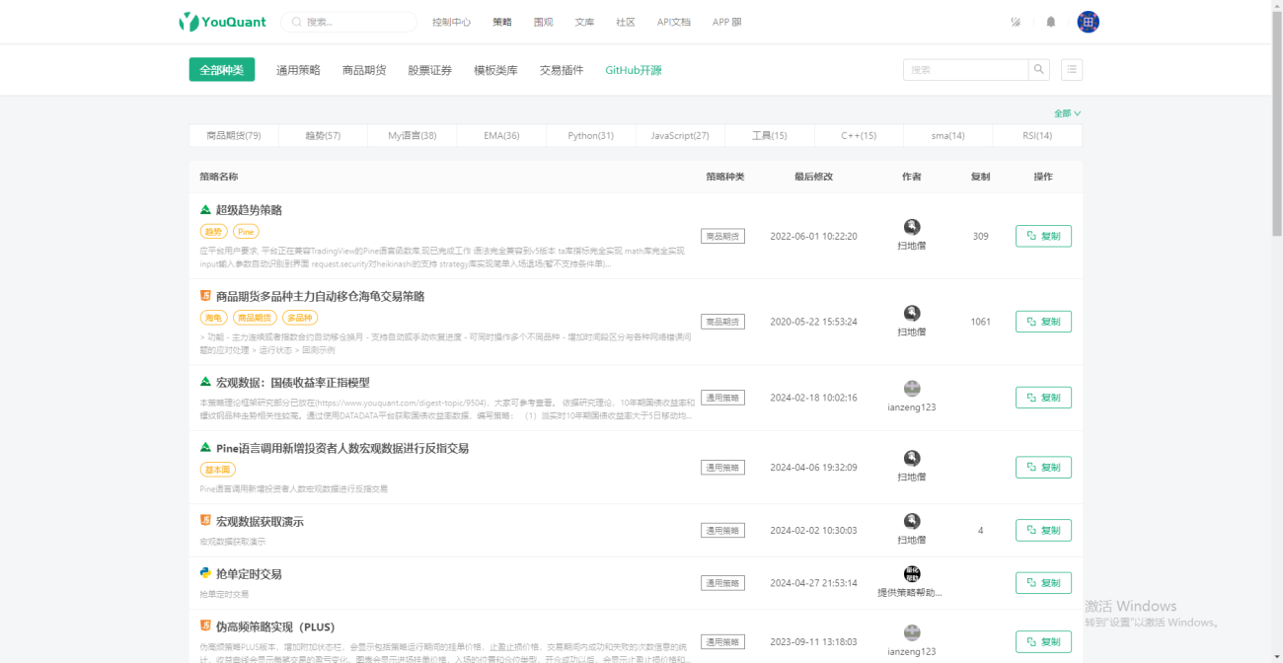Filter by the EMA(36) tag

click(501, 135)
